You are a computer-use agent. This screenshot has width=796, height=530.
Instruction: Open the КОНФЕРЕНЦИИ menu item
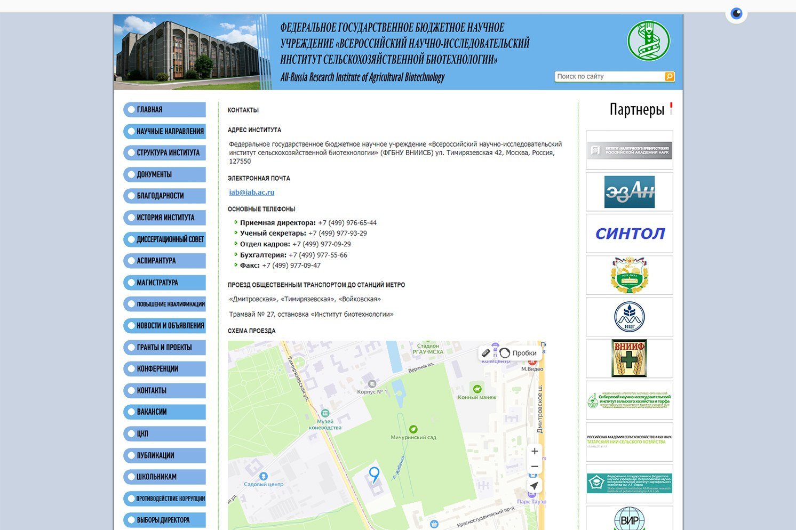tap(164, 368)
